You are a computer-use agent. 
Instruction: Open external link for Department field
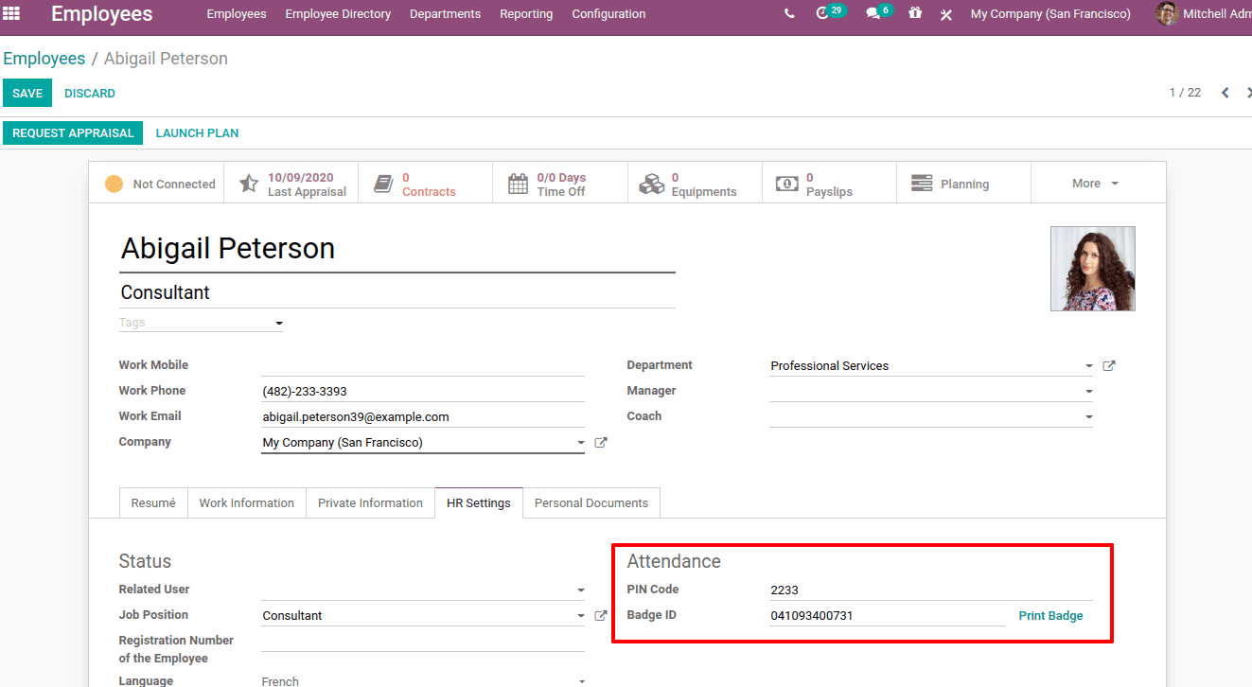pyautogui.click(x=1109, y=366)
